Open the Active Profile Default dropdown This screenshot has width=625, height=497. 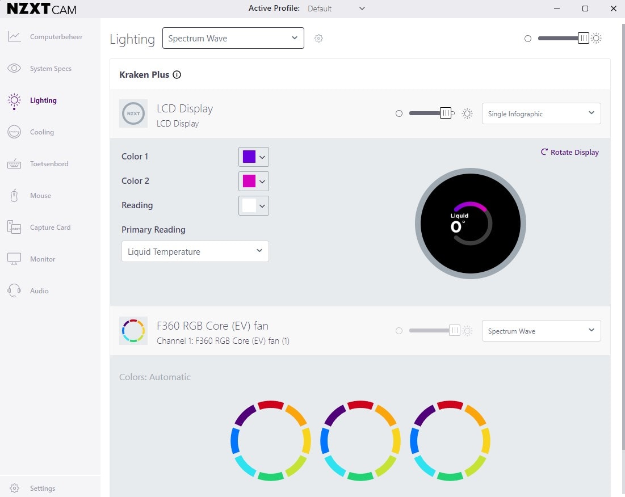pos(336,9)
